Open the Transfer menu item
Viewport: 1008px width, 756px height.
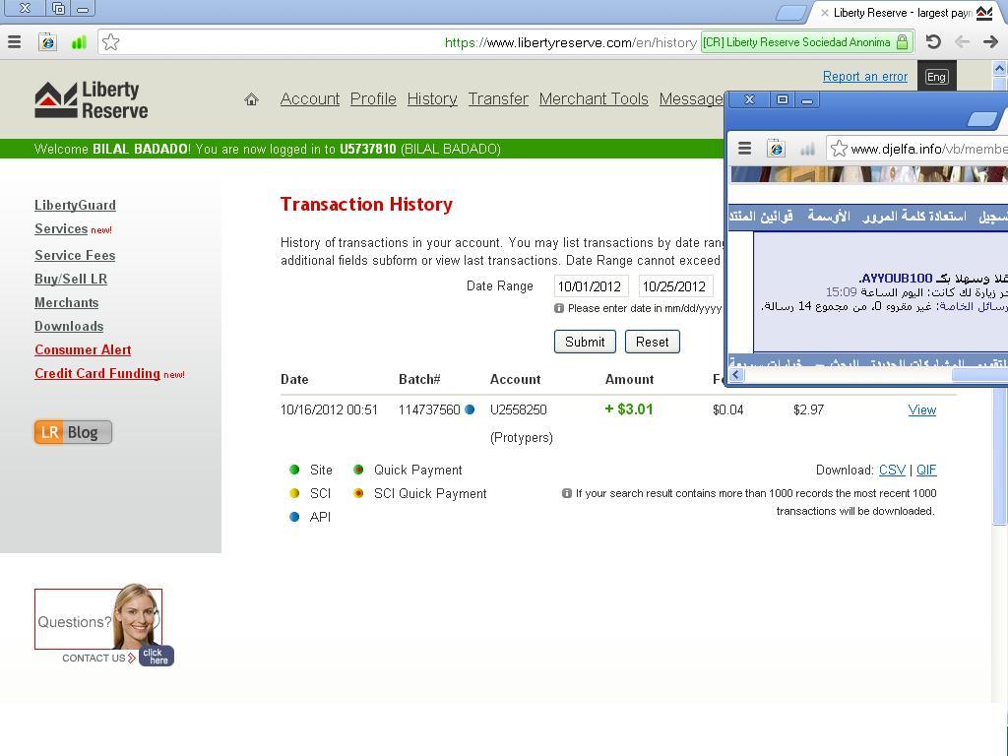pos(498,99)
